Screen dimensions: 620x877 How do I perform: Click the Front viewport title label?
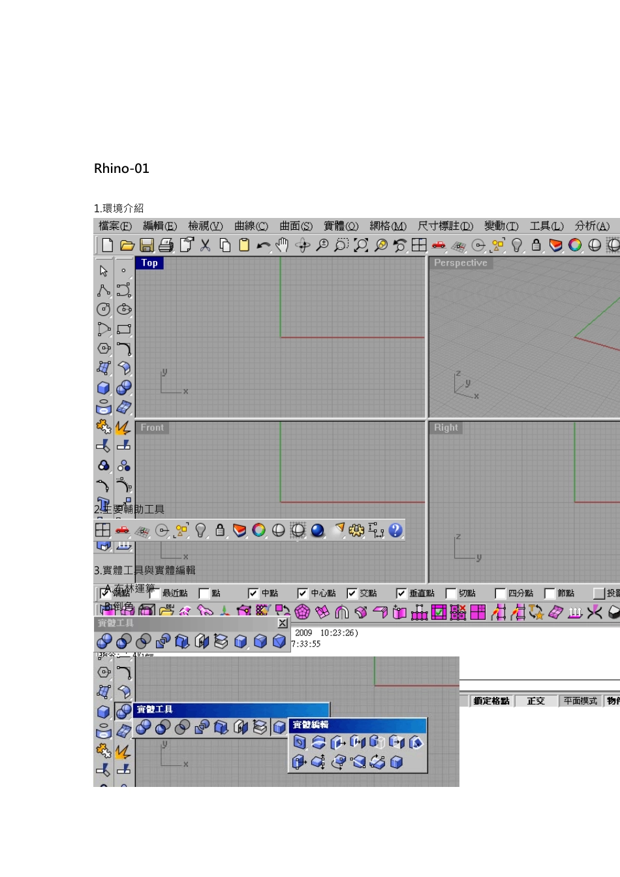[x=152, y=427]
